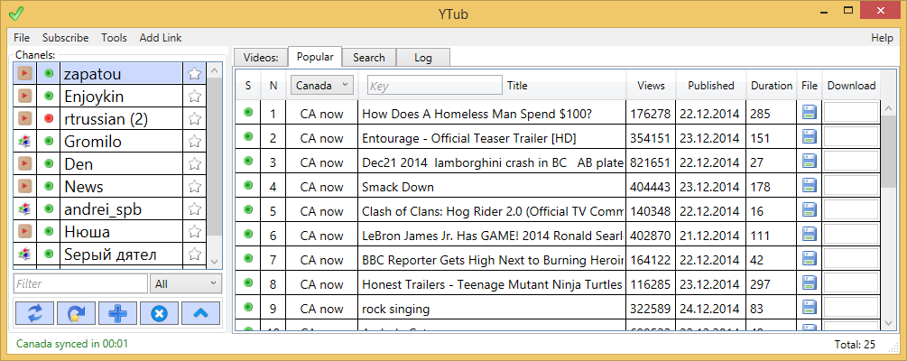
Task: Toggle favorite star for News channel
Action: coord(195,186)
